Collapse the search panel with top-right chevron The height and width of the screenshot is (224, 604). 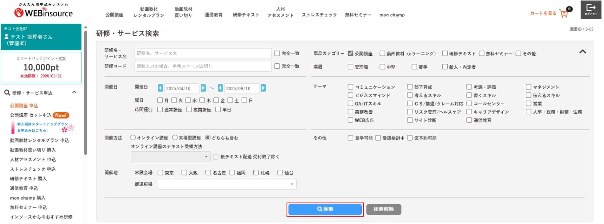pos(583,52)
